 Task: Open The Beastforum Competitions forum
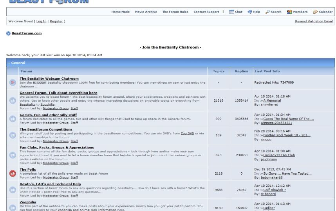click(46, 130)
